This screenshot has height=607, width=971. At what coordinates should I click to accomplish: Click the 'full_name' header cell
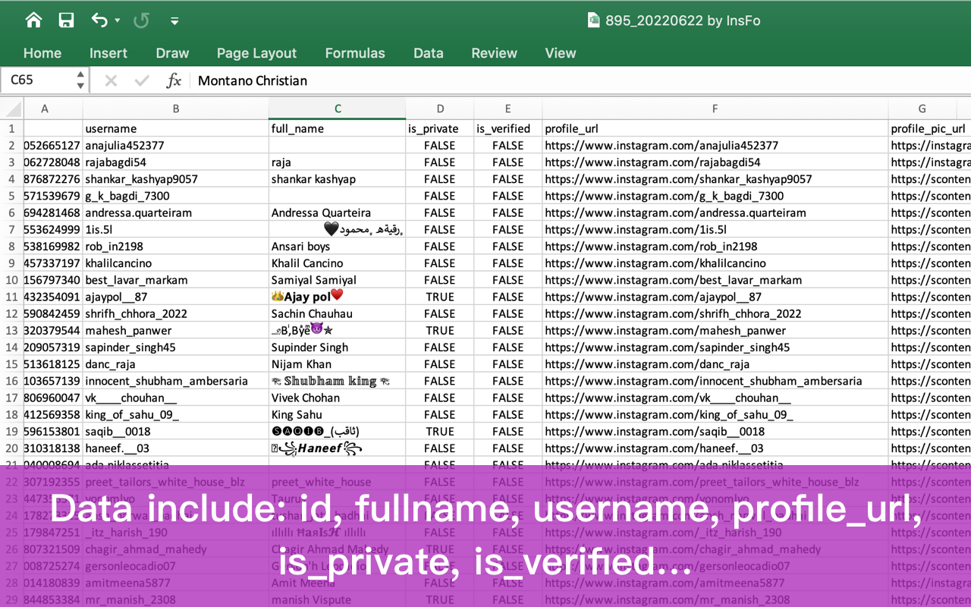[x=338, y=129]
